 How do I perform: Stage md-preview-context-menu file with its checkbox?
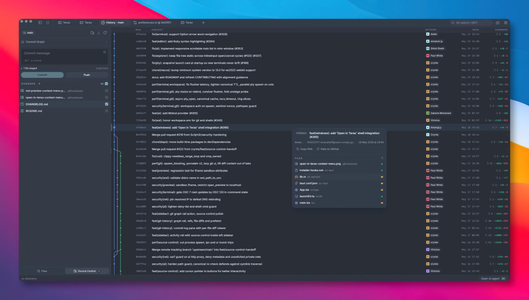(x=107, y=91)
